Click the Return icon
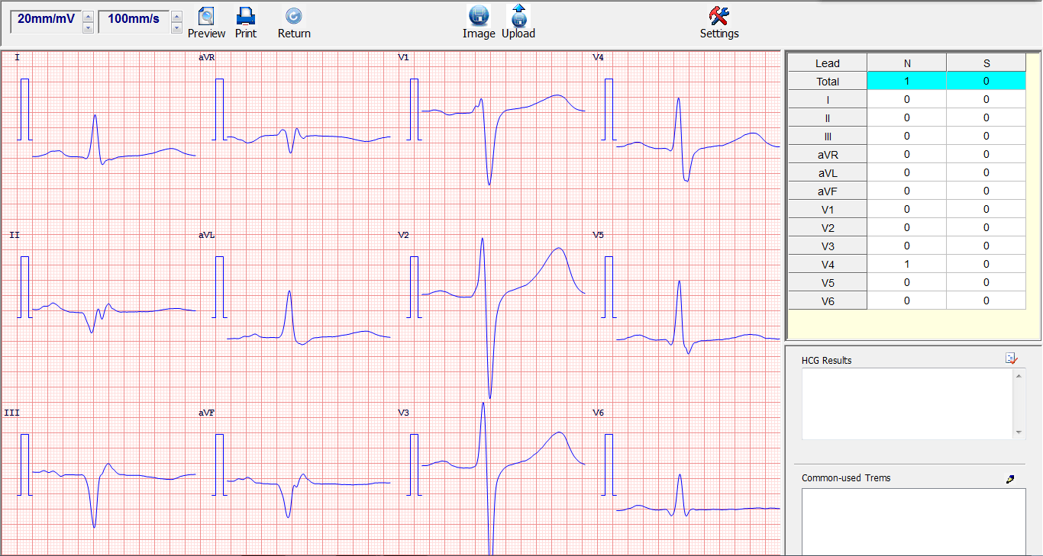The width and height of the screenshot is (1043, 556). tap(293, 16)
